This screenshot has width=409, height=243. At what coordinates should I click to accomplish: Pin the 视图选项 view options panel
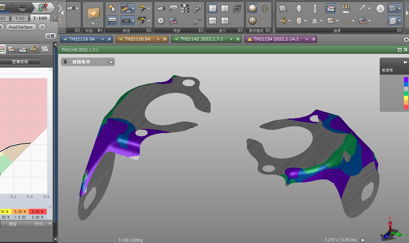coord(111,62)
